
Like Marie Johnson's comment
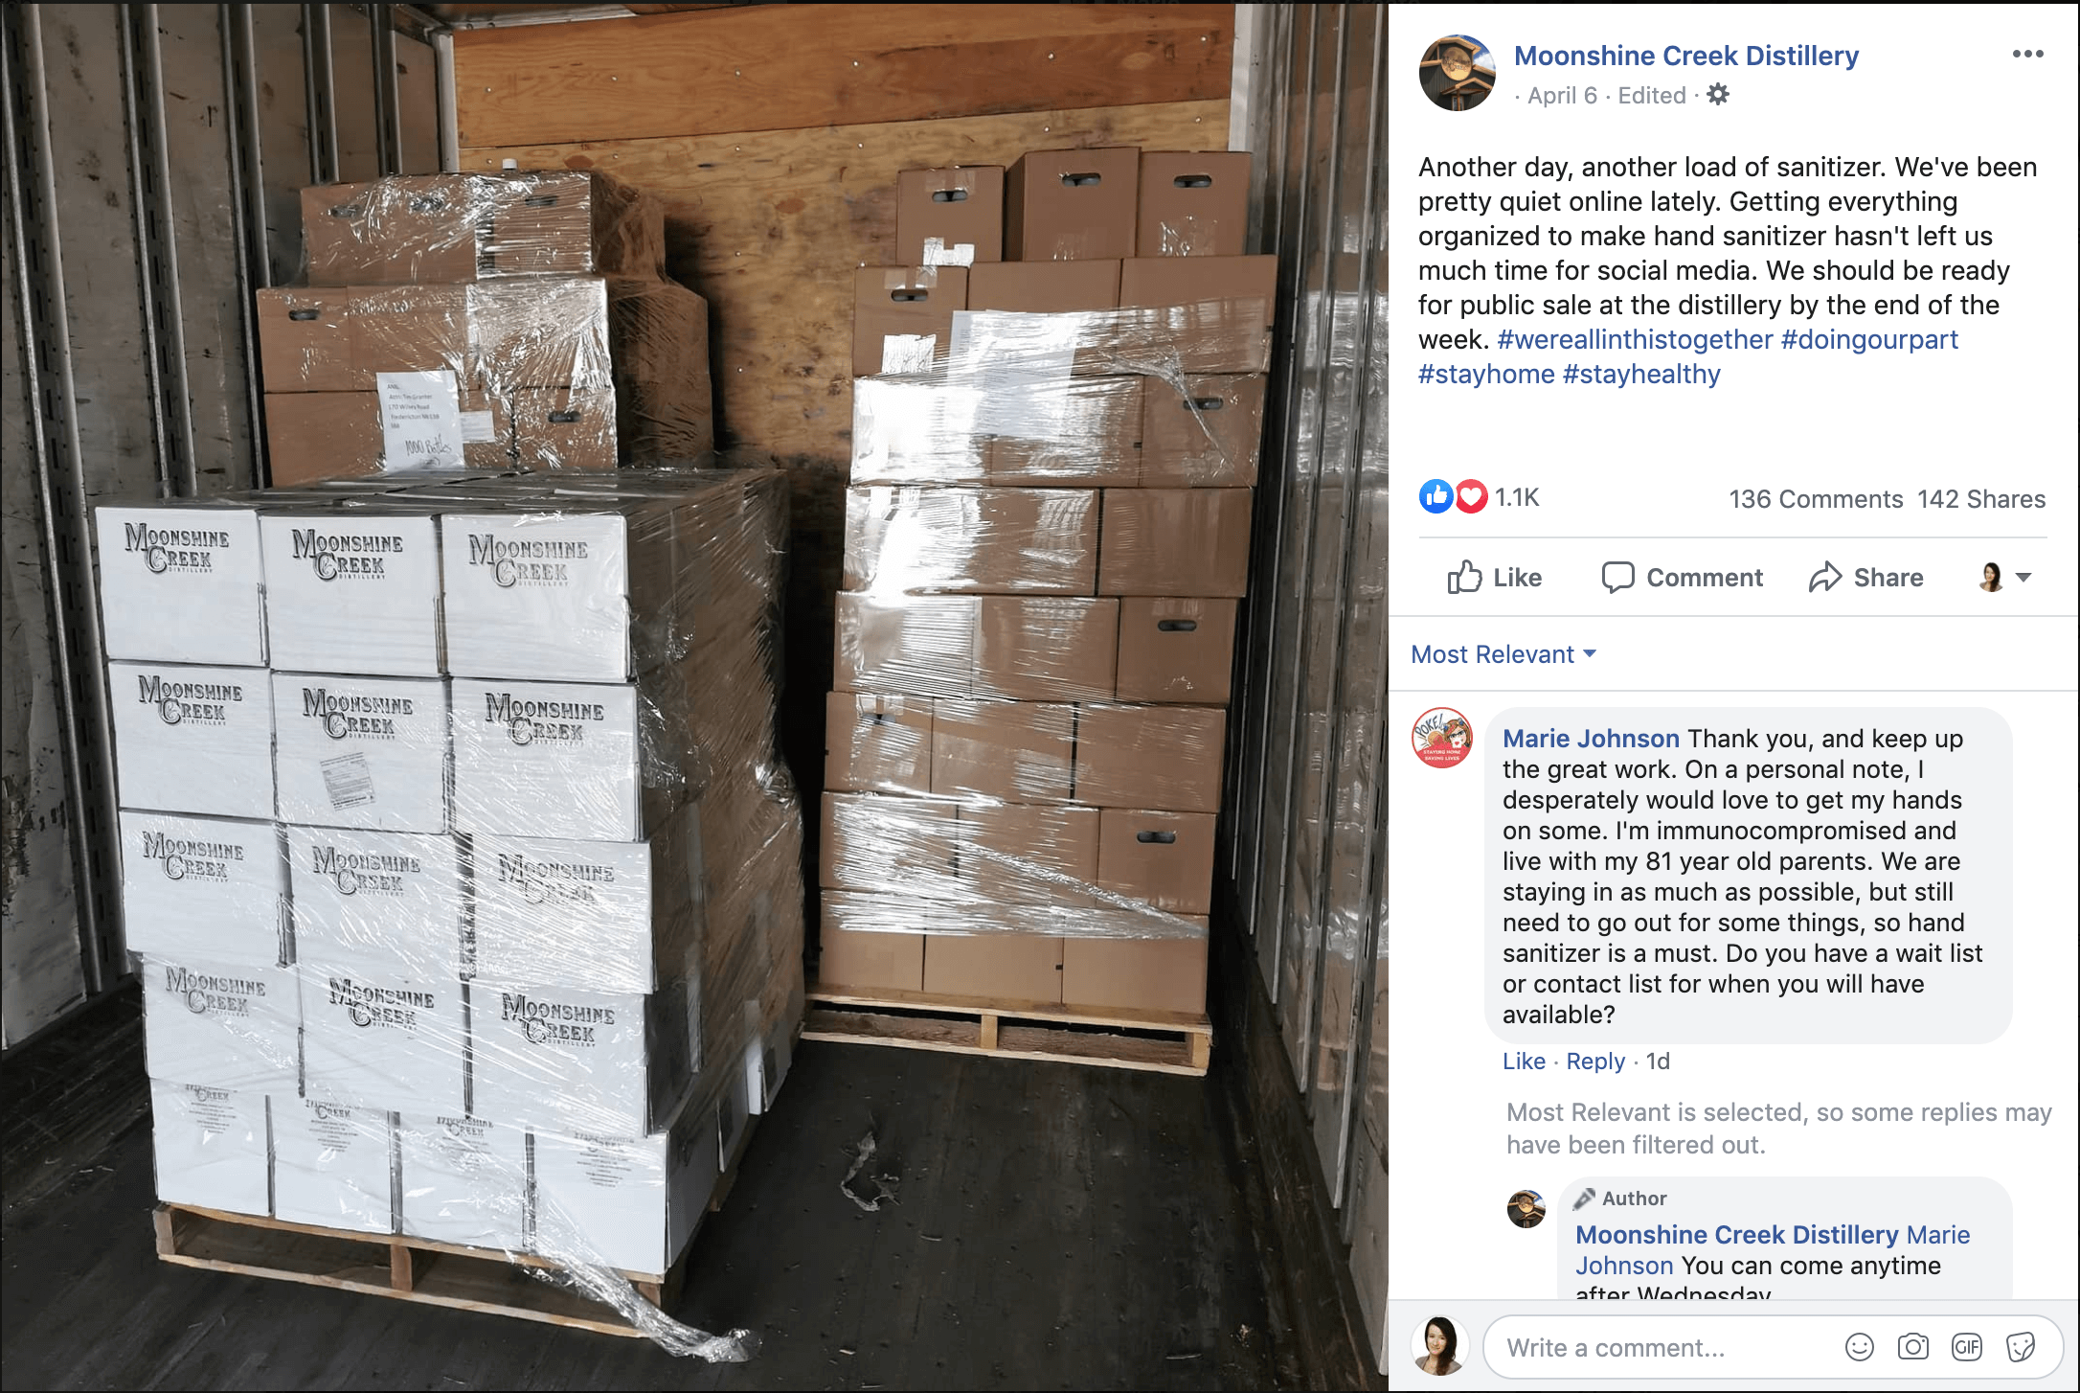click(1524, 1061)
